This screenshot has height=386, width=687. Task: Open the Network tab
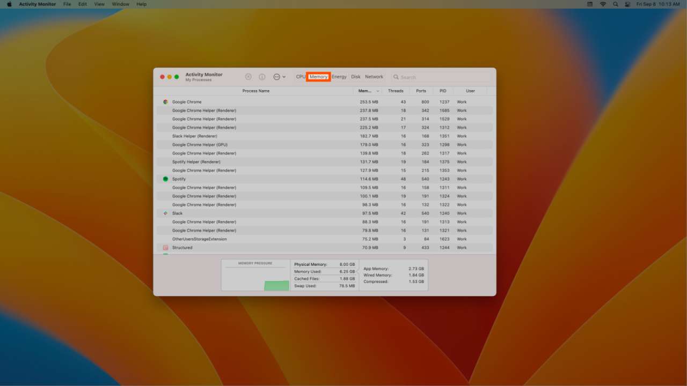pos(374,77)
